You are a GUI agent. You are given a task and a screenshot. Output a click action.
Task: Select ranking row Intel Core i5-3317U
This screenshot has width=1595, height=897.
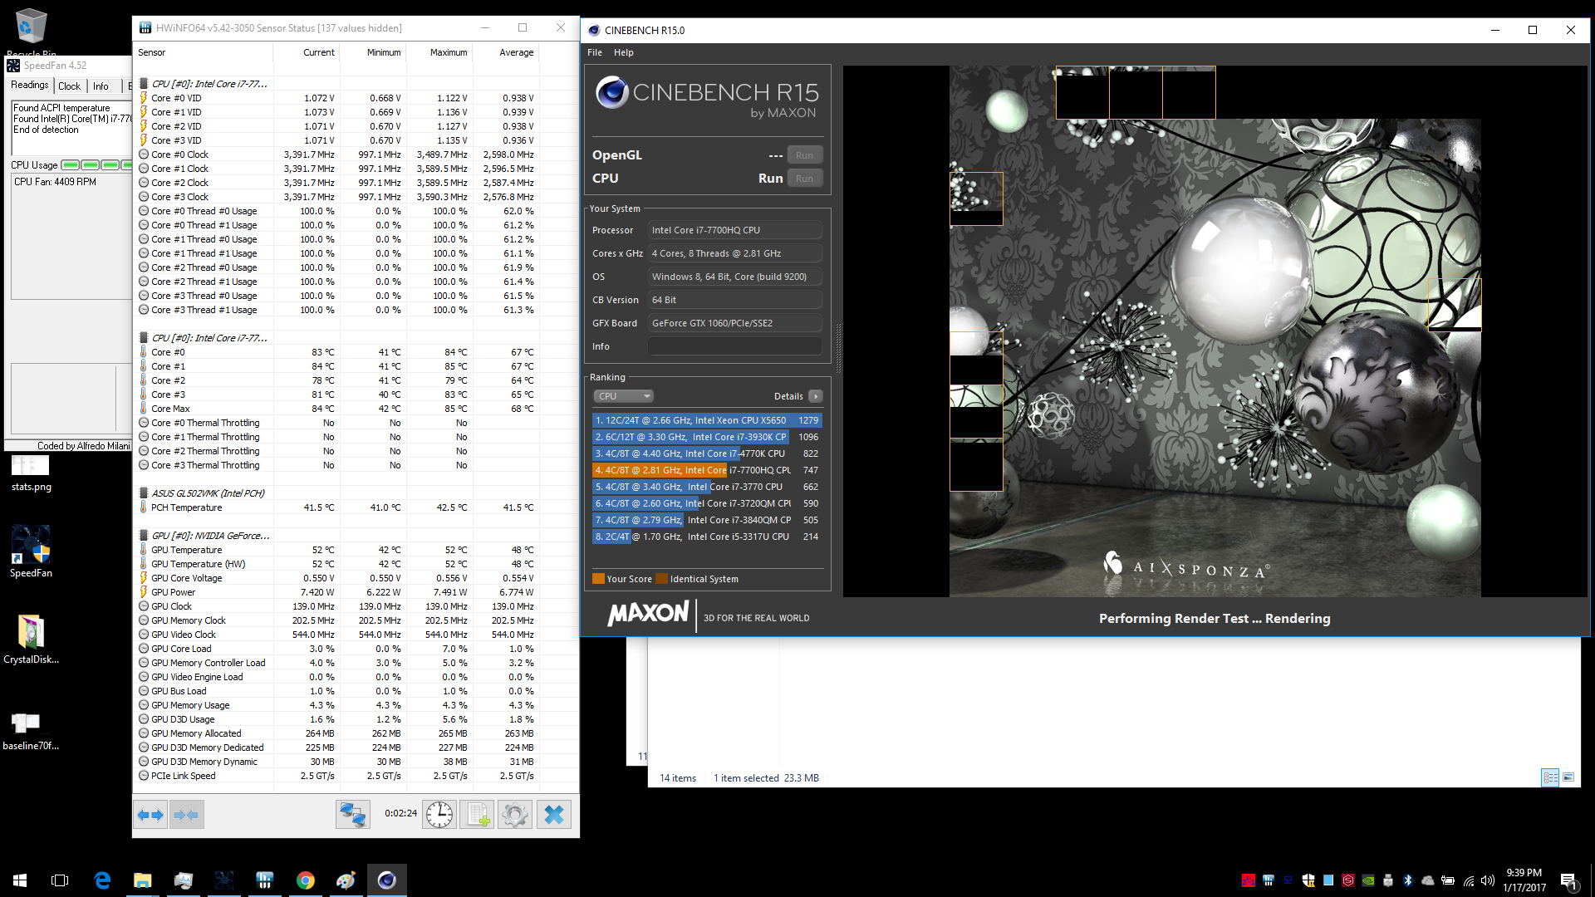[x=707, y=537]
